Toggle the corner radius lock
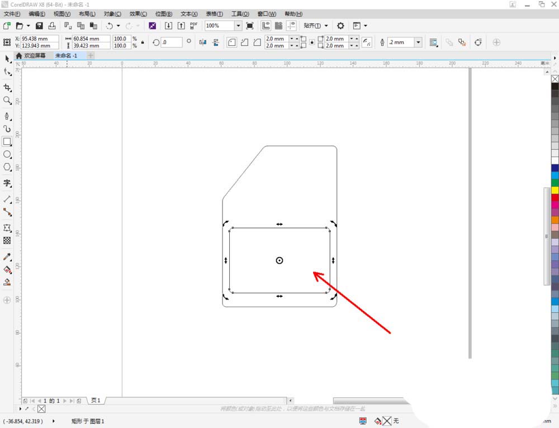Screen dimensions: 559x428 click(311, 42)
